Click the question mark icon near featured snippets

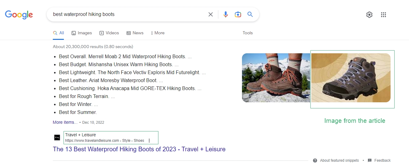(x=315, y=160)
